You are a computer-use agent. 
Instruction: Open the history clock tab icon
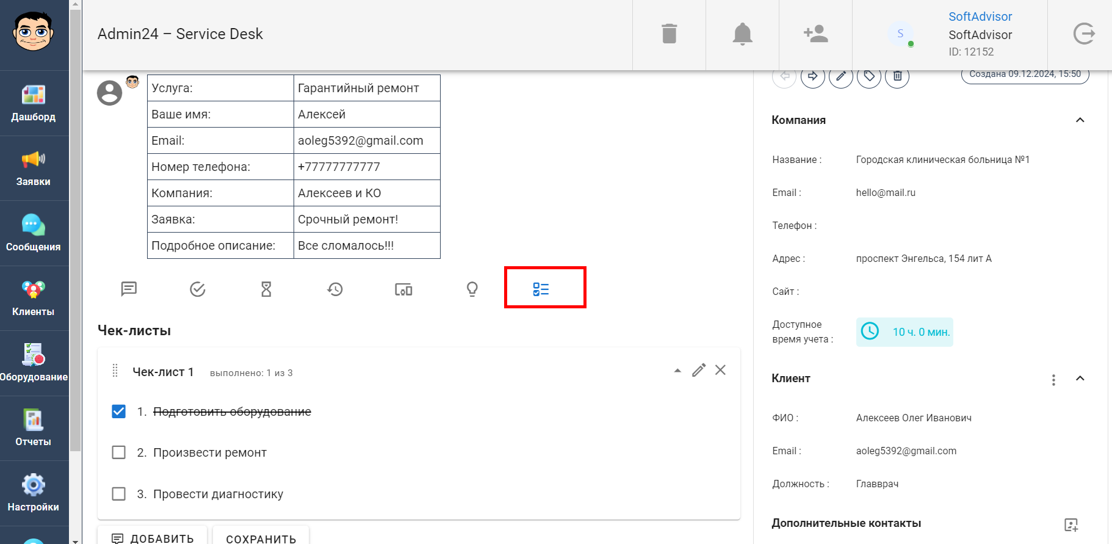pyautogui.click(x=335, y=289)
